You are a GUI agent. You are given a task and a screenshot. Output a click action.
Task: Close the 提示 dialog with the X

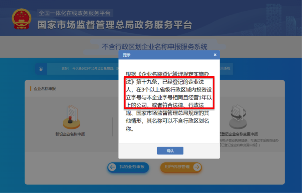tap(215, 55)
